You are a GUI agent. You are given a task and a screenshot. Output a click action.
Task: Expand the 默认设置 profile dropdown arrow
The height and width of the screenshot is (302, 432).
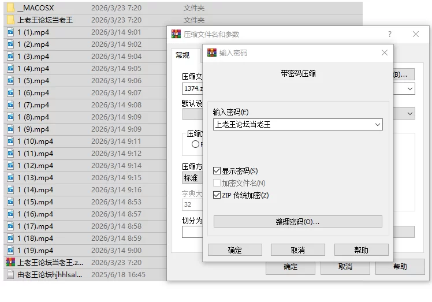(410, 114)
